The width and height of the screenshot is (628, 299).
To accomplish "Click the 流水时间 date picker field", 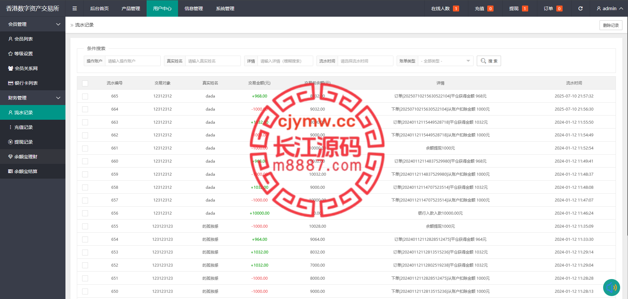I will pos(365,61).
